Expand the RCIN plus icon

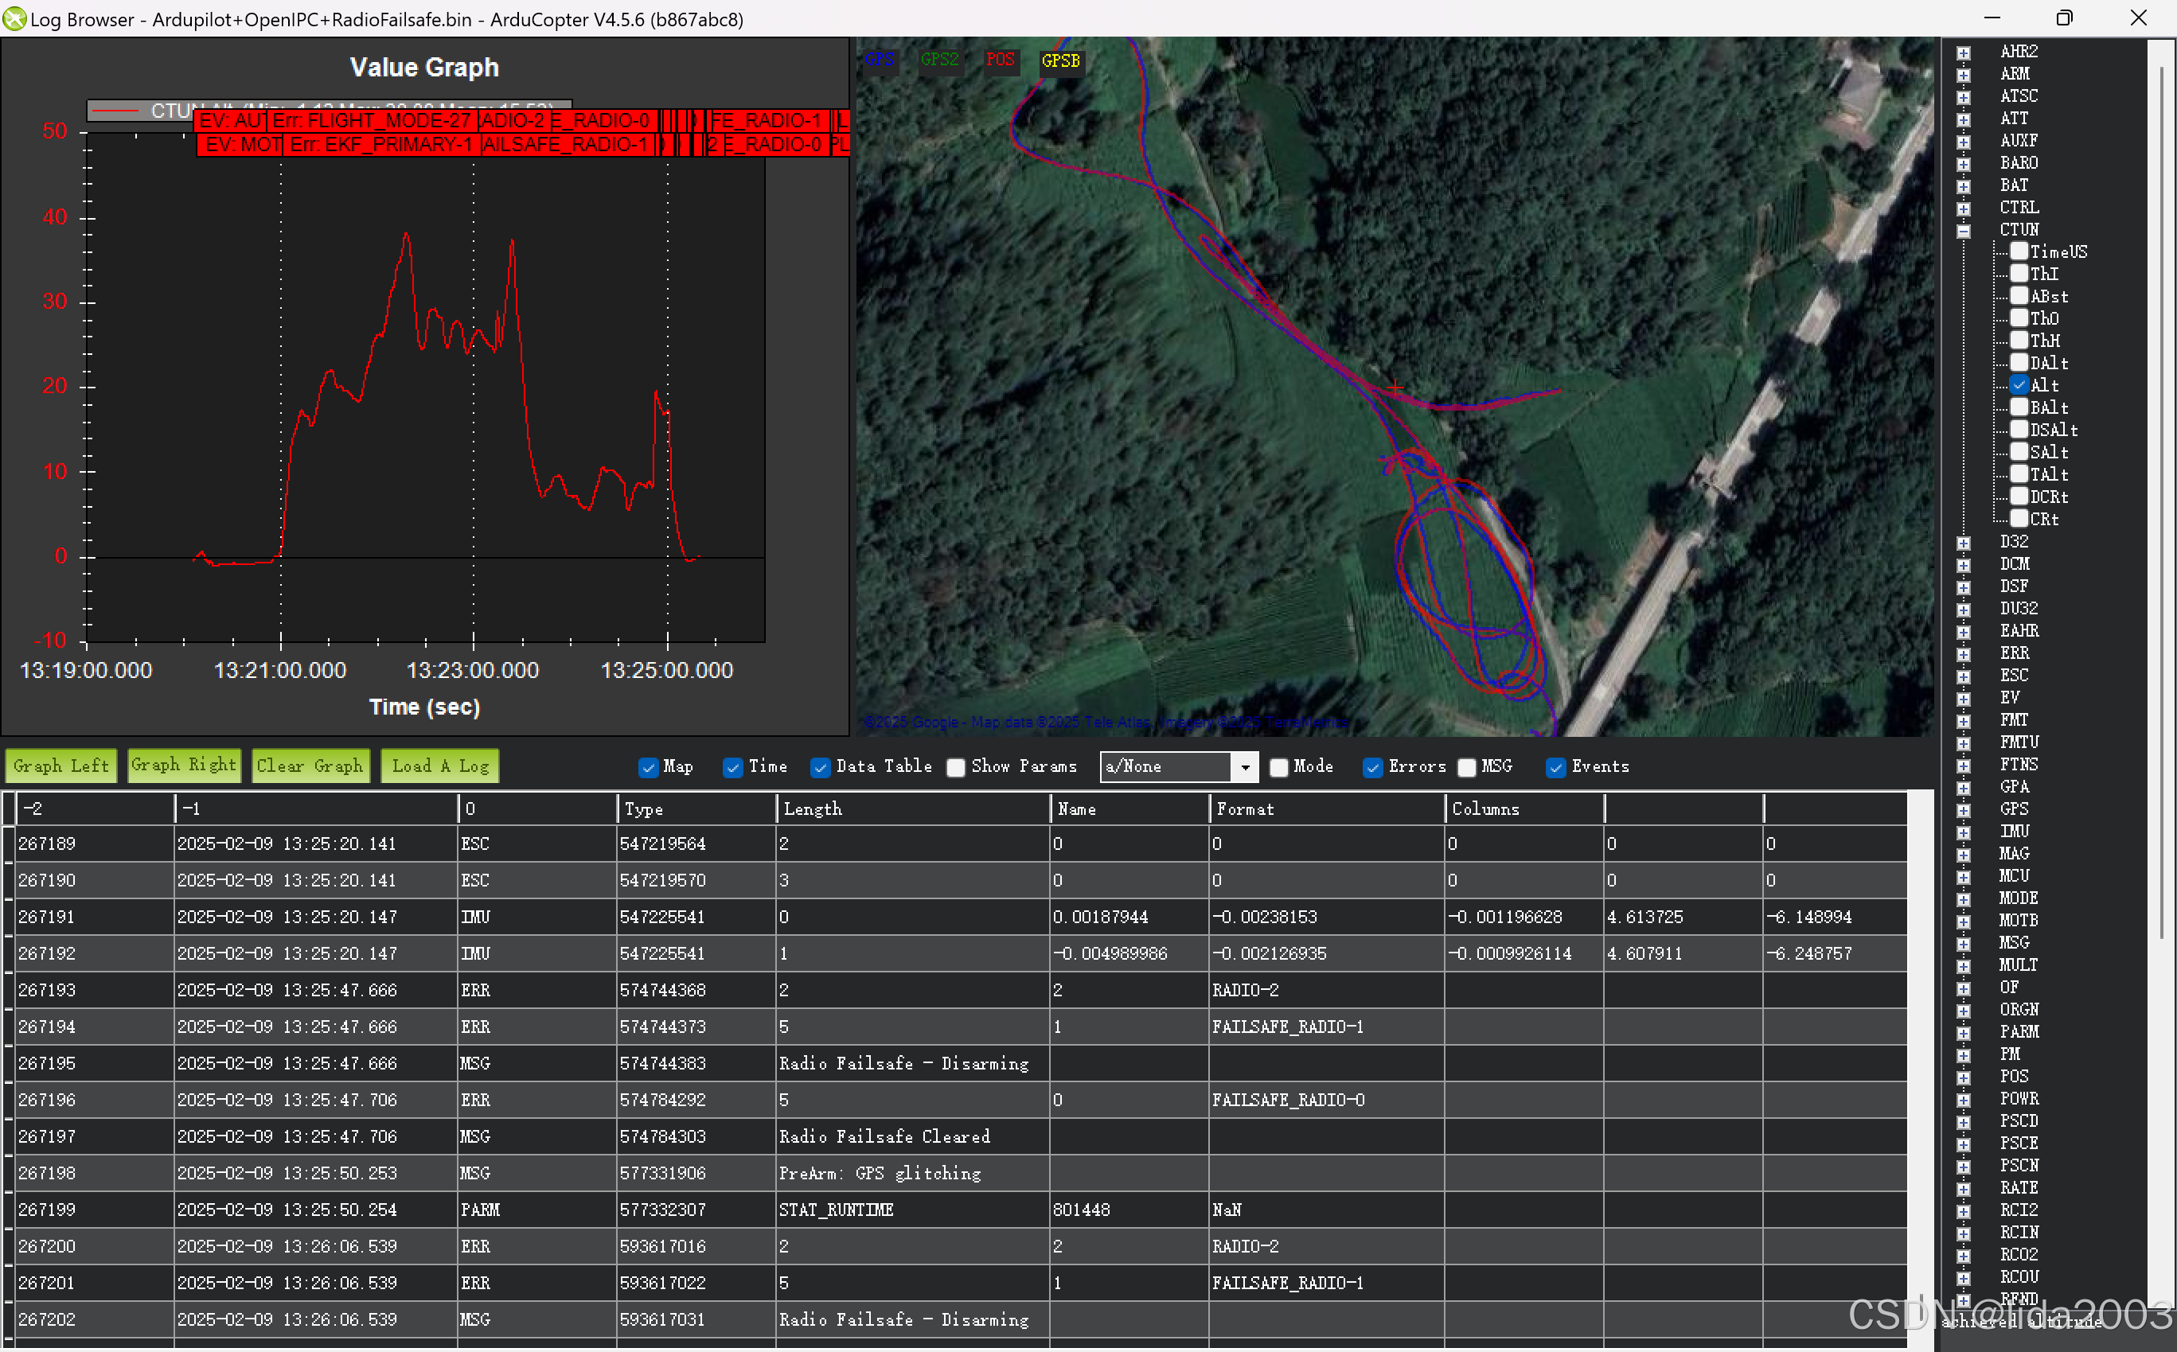point(1963,1234)
